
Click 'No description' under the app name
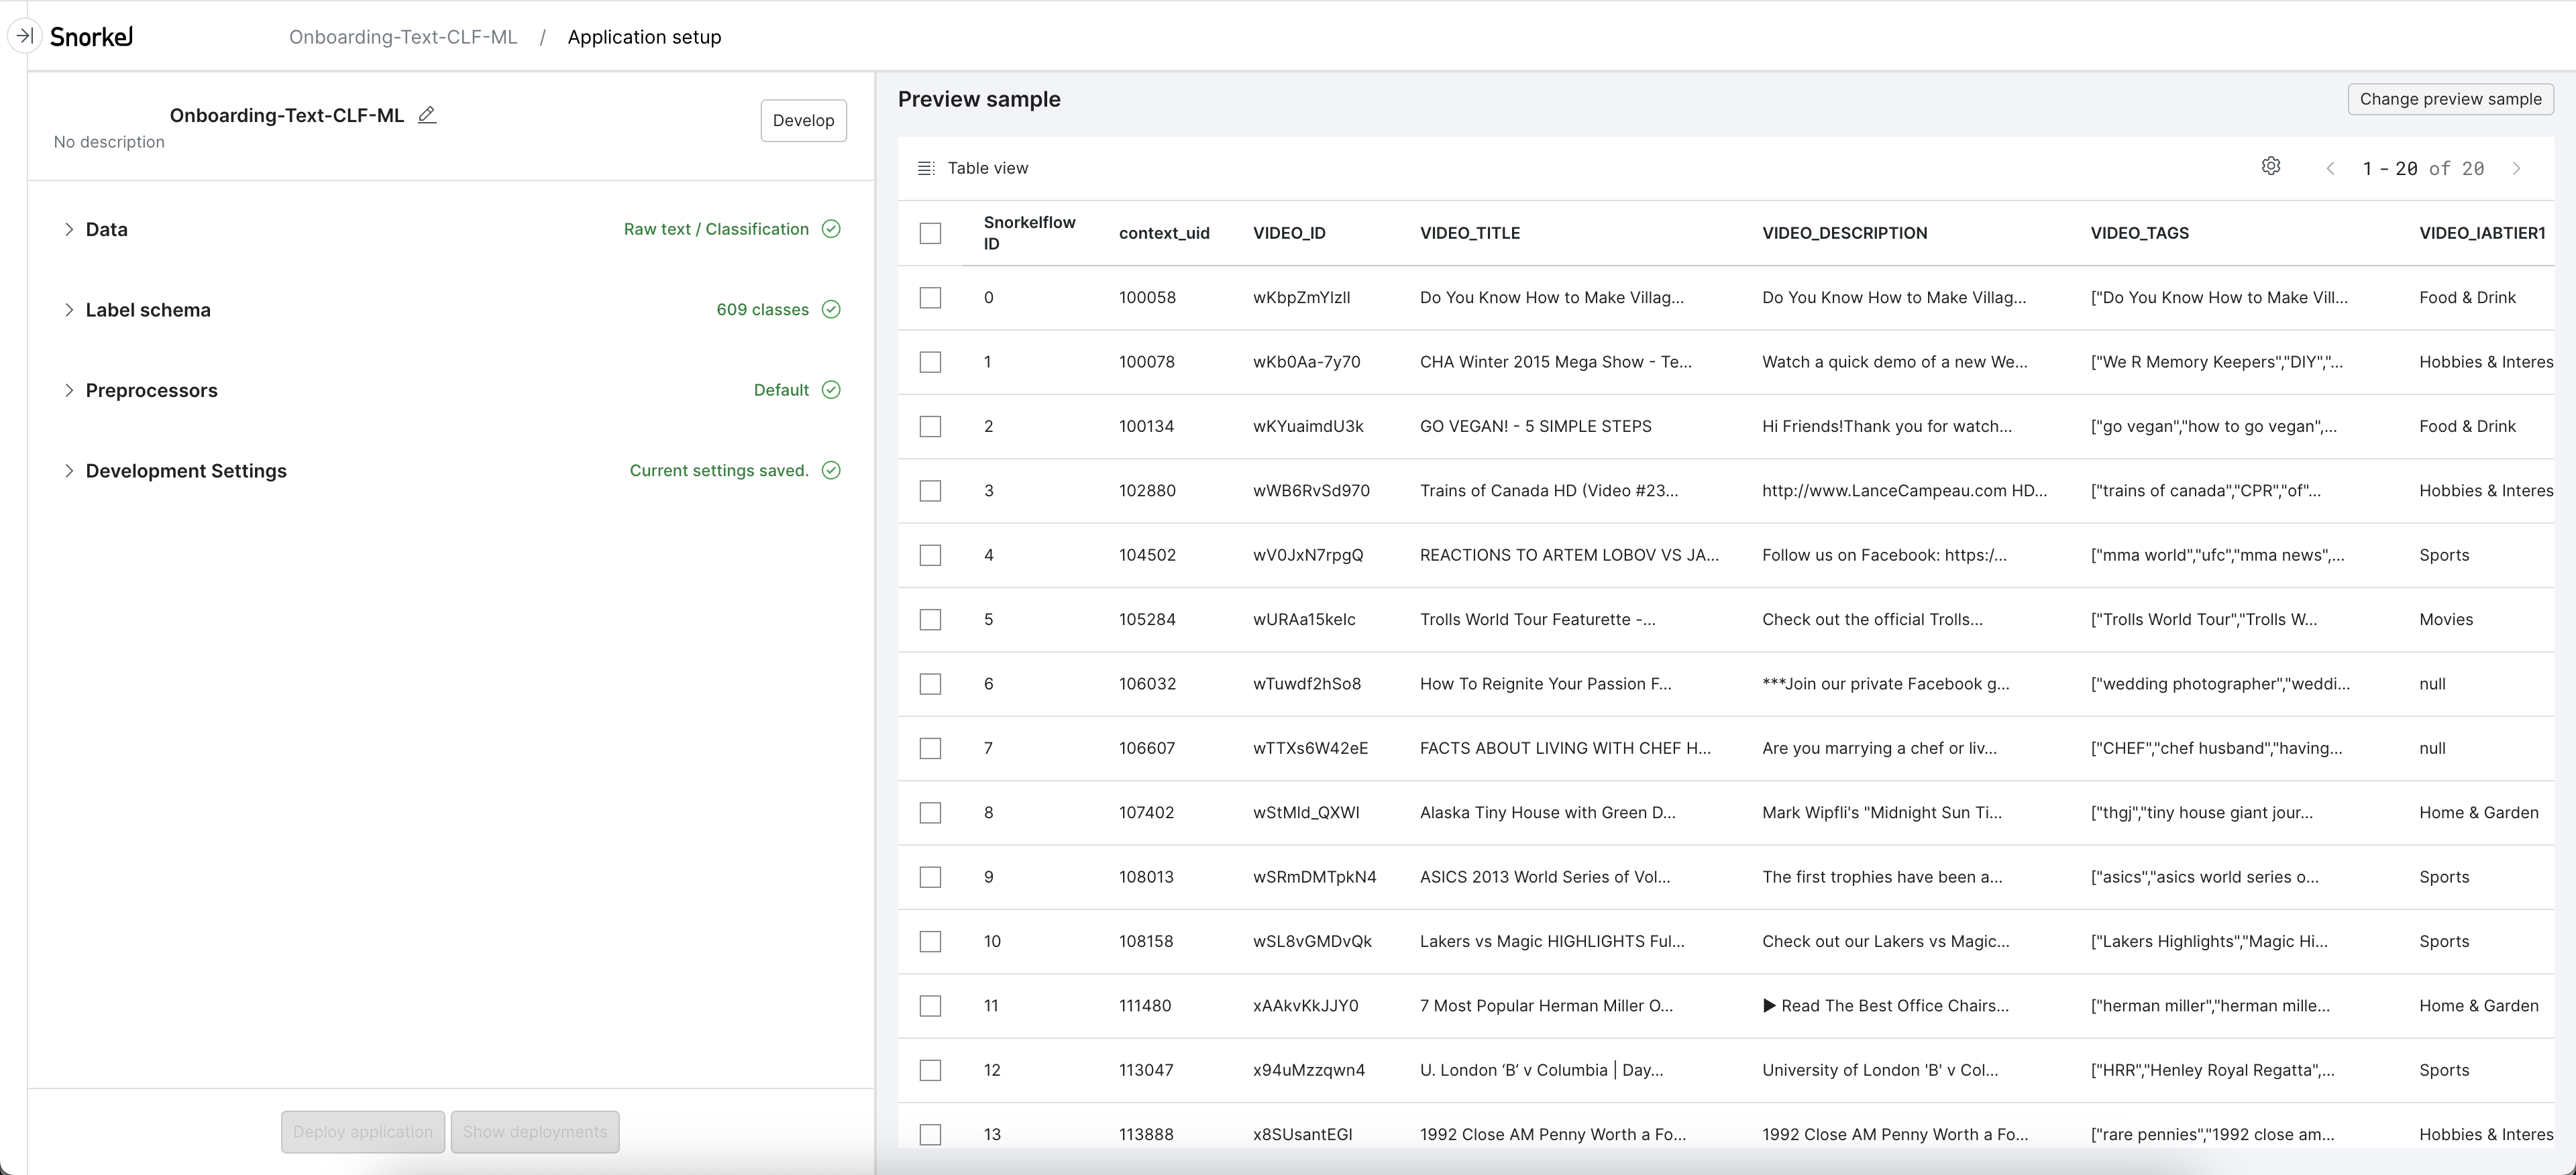click(x=109, y=142)
